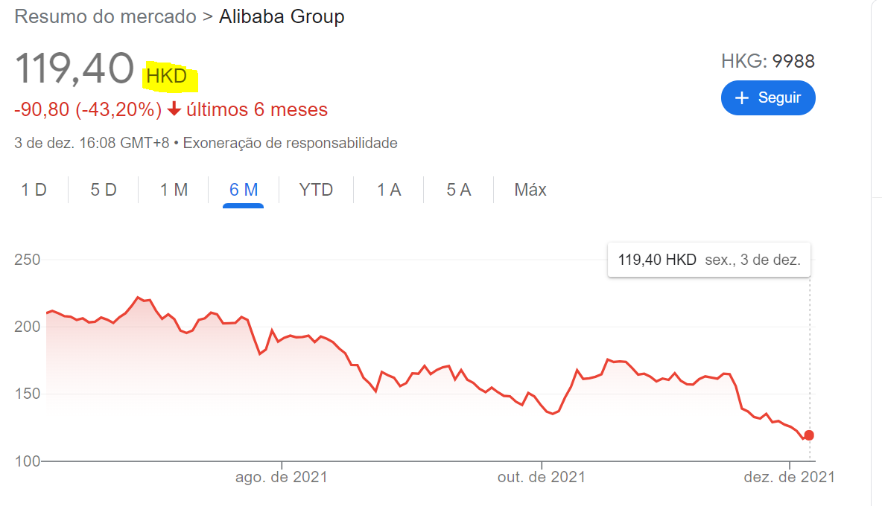View the 5 A chart range

459,190
